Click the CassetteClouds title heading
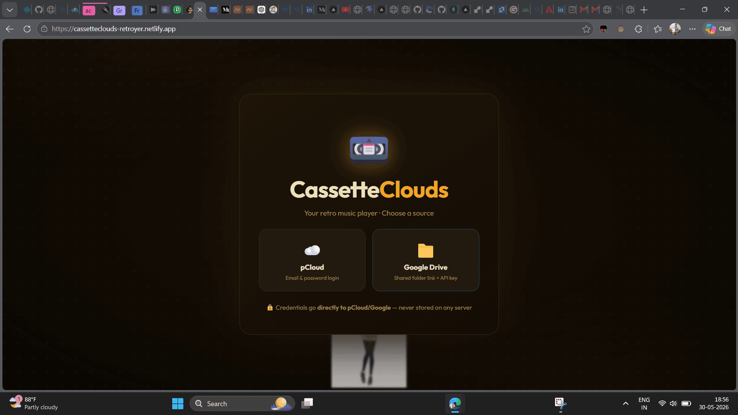 point(369,190)
